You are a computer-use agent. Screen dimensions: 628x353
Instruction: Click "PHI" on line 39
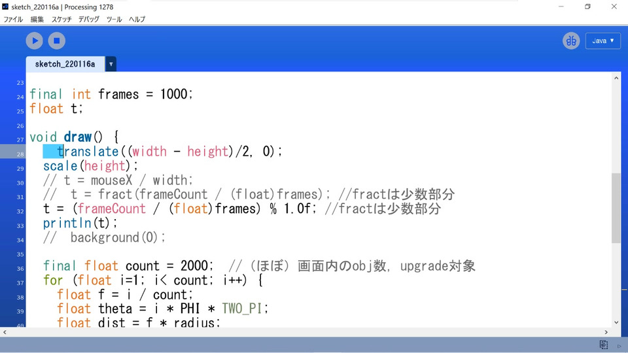coord(190,309)
